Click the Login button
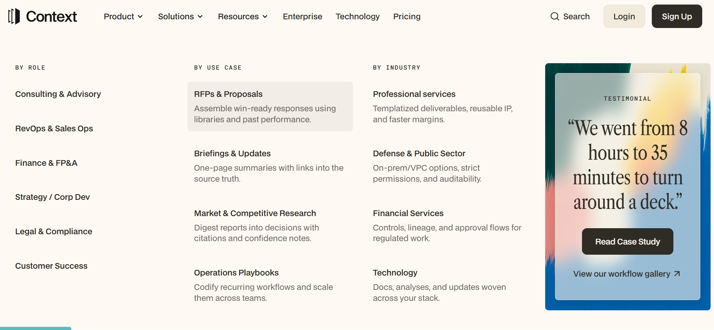 tap(624, 16)
